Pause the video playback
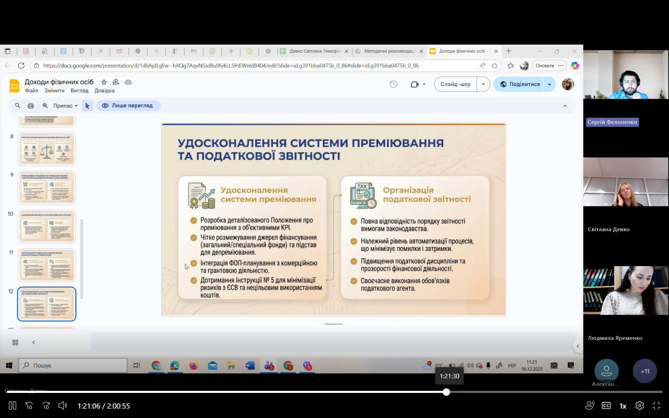The image size is (669, 418). (x=13, y=405)
